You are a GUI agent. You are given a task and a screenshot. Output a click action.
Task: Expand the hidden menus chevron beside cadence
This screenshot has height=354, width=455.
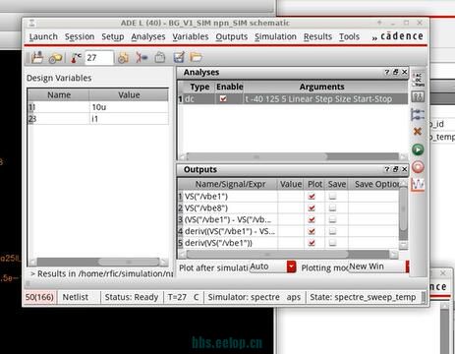[374, 37]
